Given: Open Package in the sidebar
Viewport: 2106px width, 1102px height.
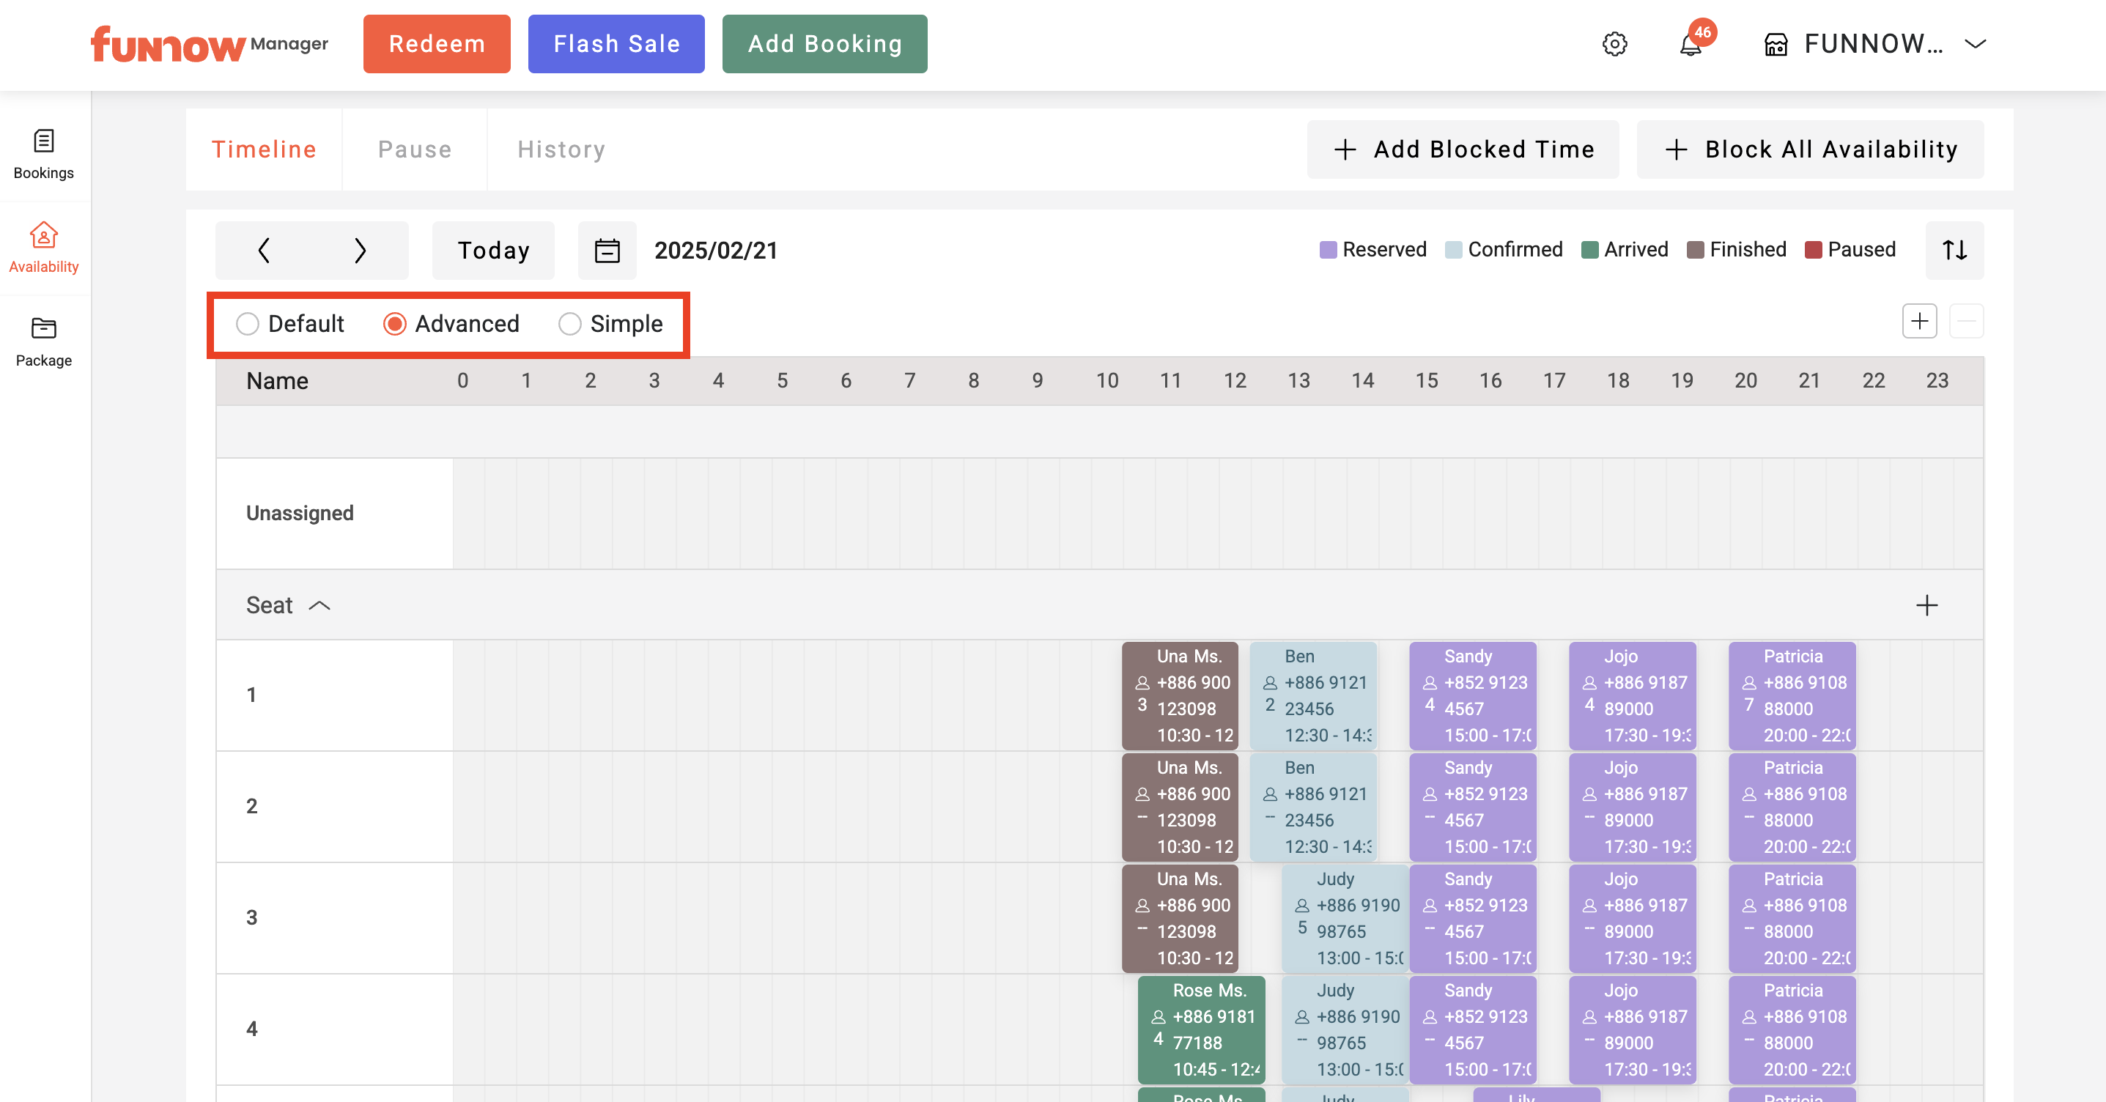Looking at the screenshot, I should click(44, 341).
